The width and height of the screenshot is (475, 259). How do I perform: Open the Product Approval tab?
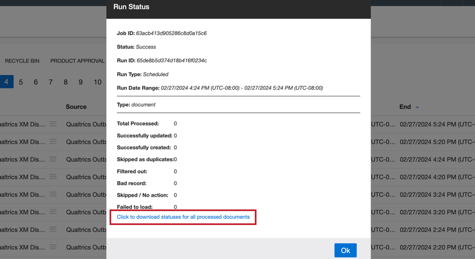pos(77,61)
